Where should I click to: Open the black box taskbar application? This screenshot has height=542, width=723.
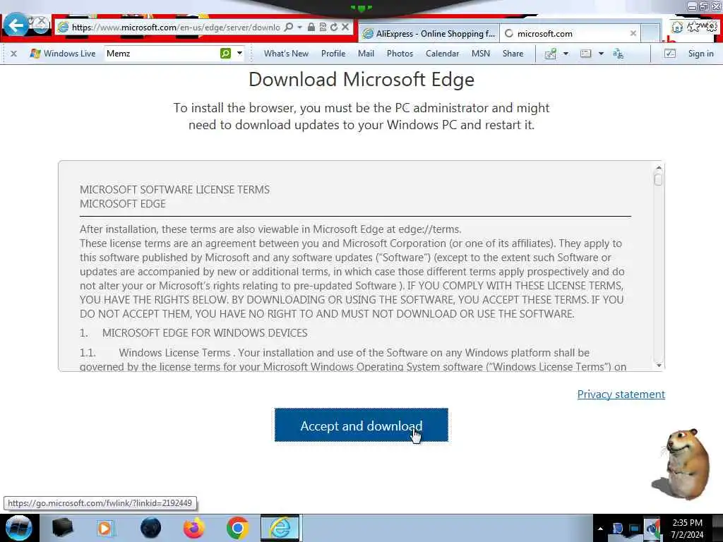click(x=62, y=528)
